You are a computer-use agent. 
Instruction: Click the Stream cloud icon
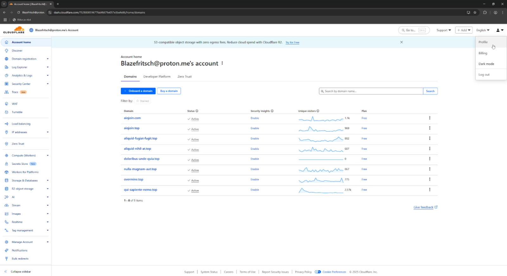6,205
